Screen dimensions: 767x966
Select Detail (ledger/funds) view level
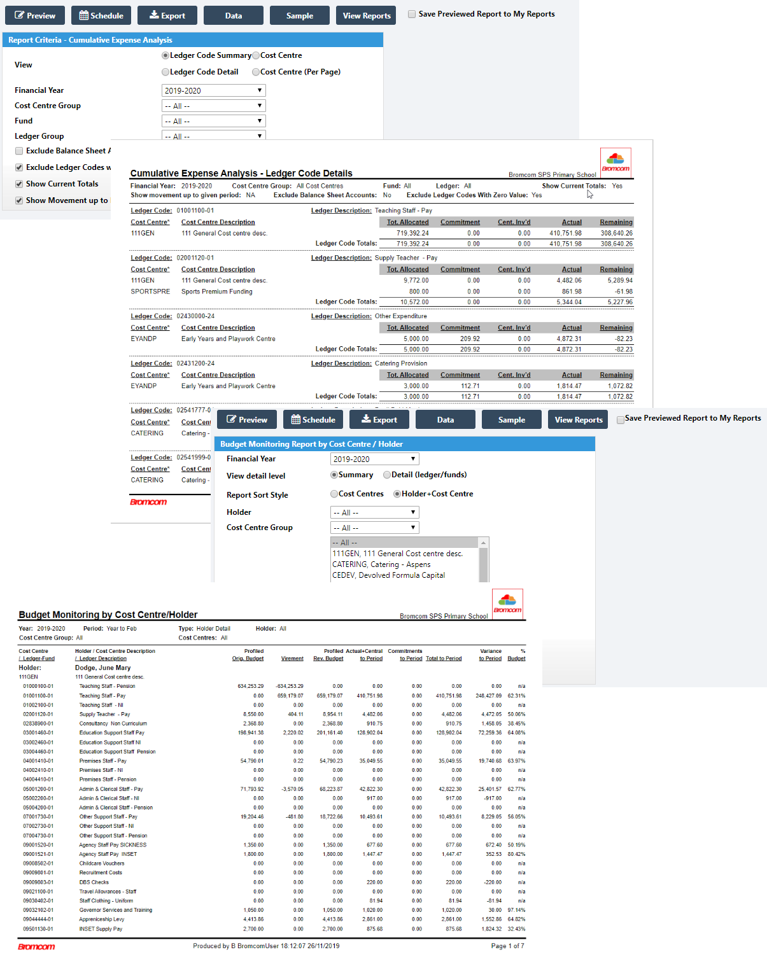[387, 475]
